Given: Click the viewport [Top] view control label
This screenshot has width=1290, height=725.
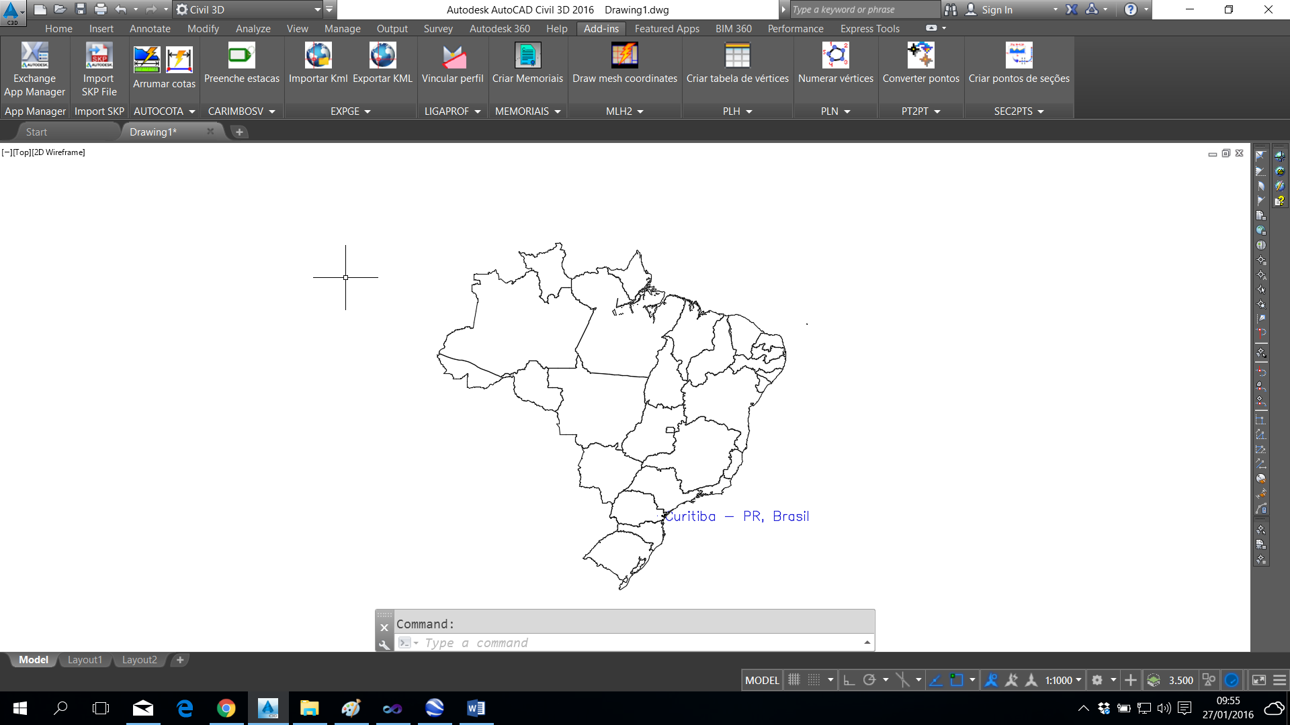Looking at the screenshot, I should tap(22, 152).
